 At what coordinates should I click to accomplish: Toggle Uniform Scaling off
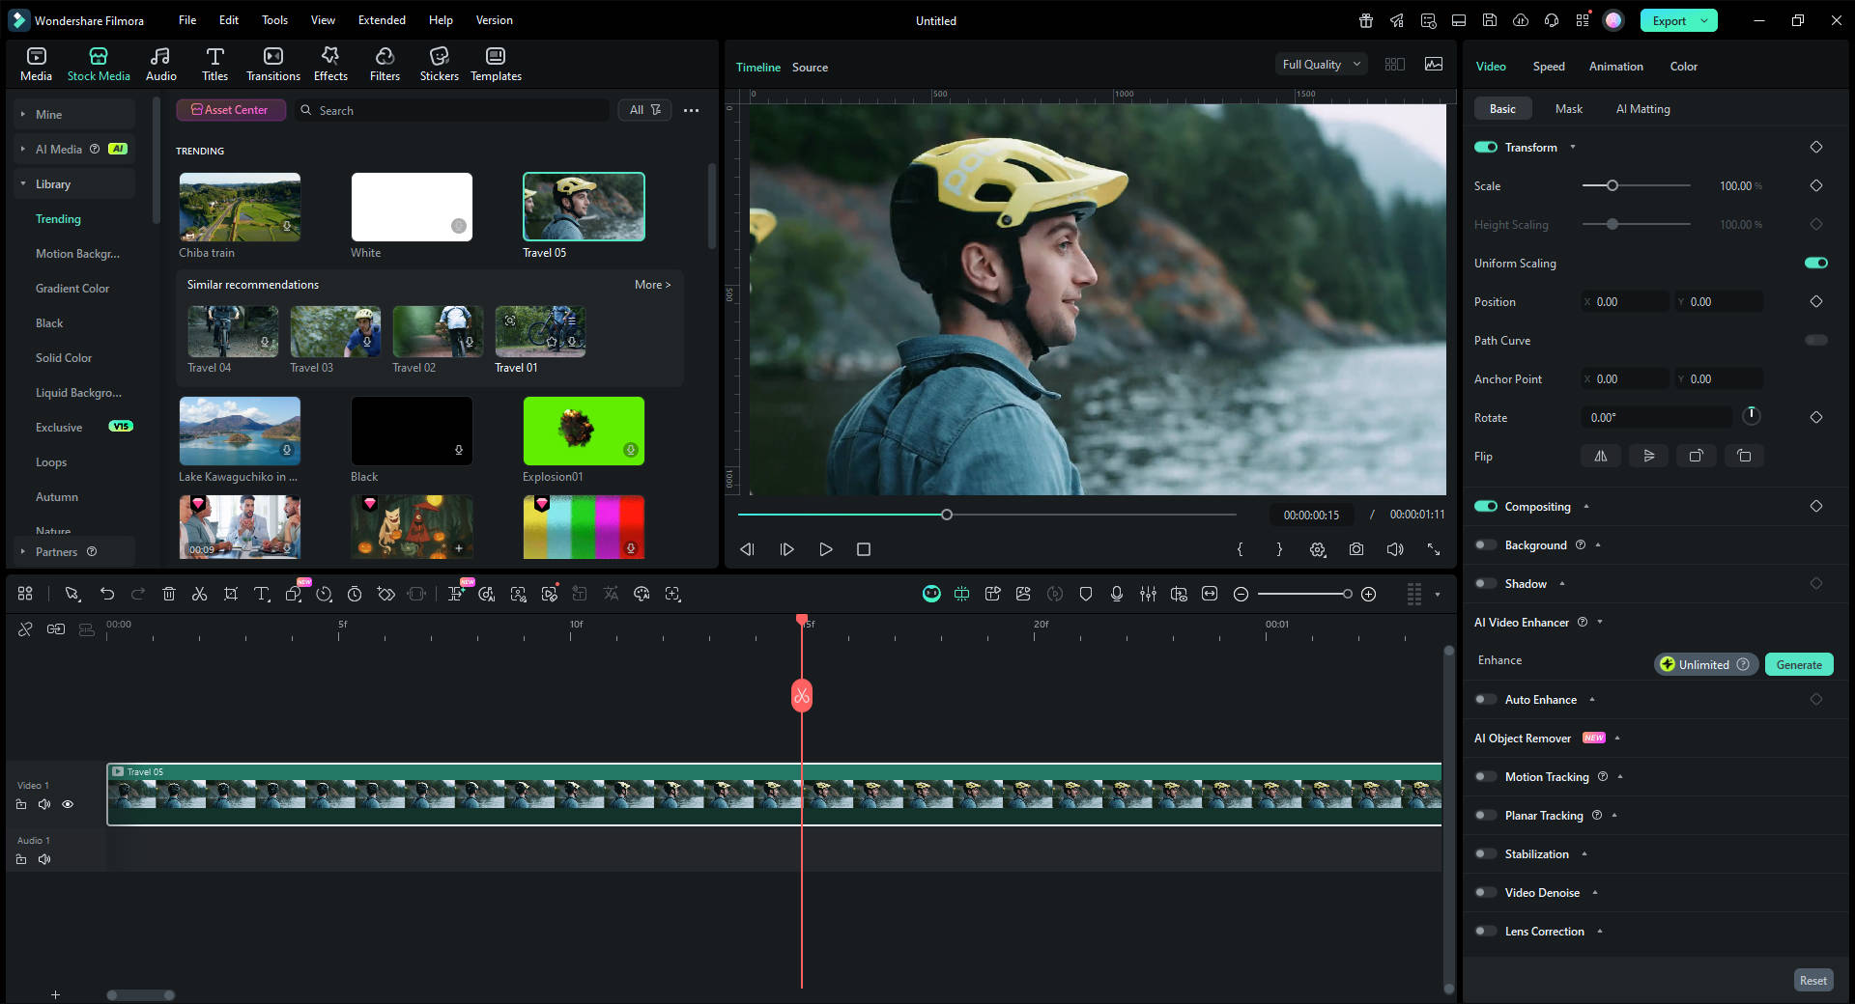1815,263
